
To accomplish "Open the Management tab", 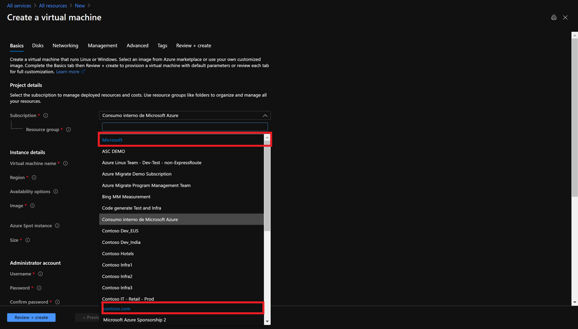I will click(x=102, y=46).
